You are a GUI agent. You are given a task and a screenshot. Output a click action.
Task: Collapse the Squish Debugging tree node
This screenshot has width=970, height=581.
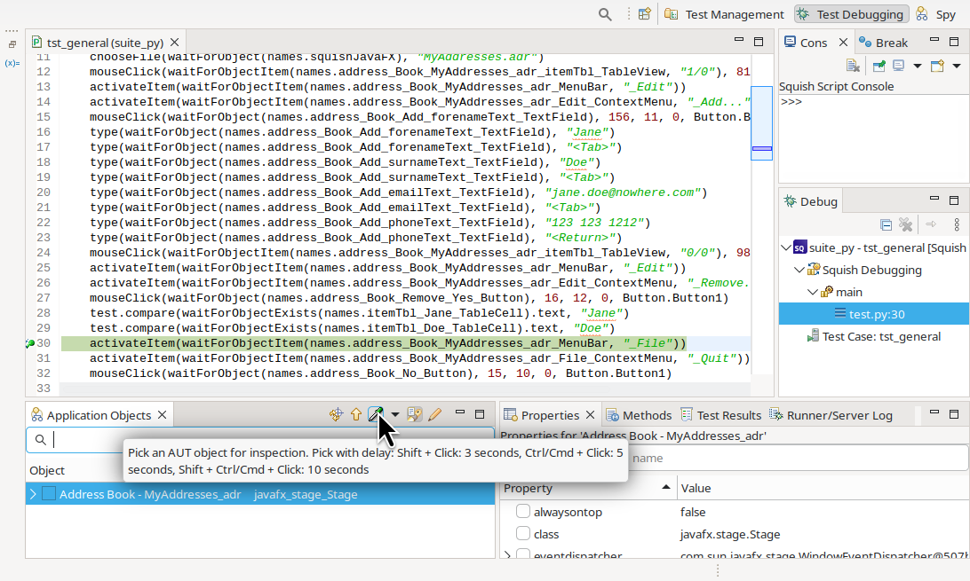click(799, 270)
